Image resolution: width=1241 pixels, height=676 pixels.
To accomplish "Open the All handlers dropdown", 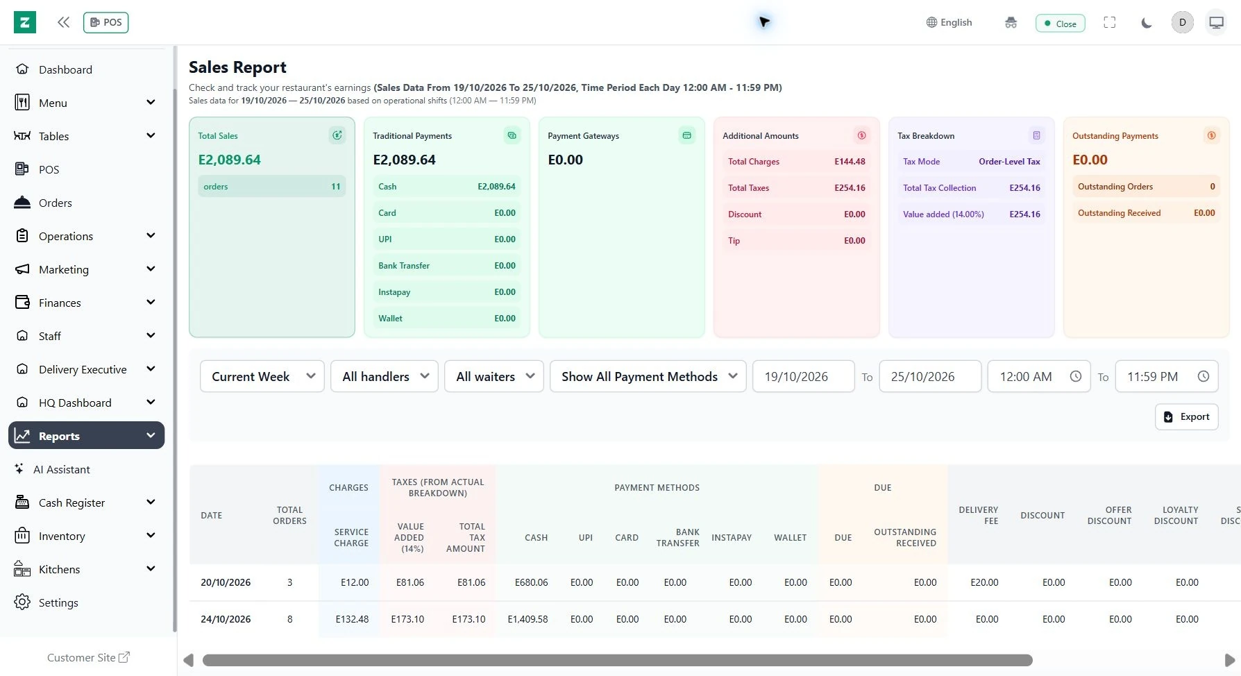I will click(385, 376).
